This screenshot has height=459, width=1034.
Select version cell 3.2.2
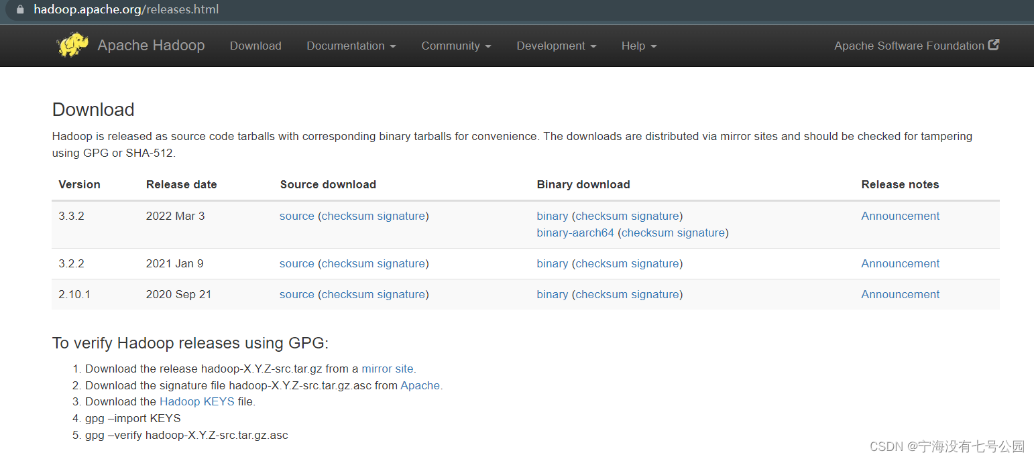pyautogui.click(x=72, y=263)
